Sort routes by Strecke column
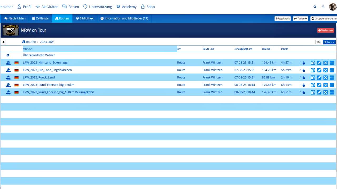This screenshot has width=337, height=189. pyautogui.click(x=266, y=49)
